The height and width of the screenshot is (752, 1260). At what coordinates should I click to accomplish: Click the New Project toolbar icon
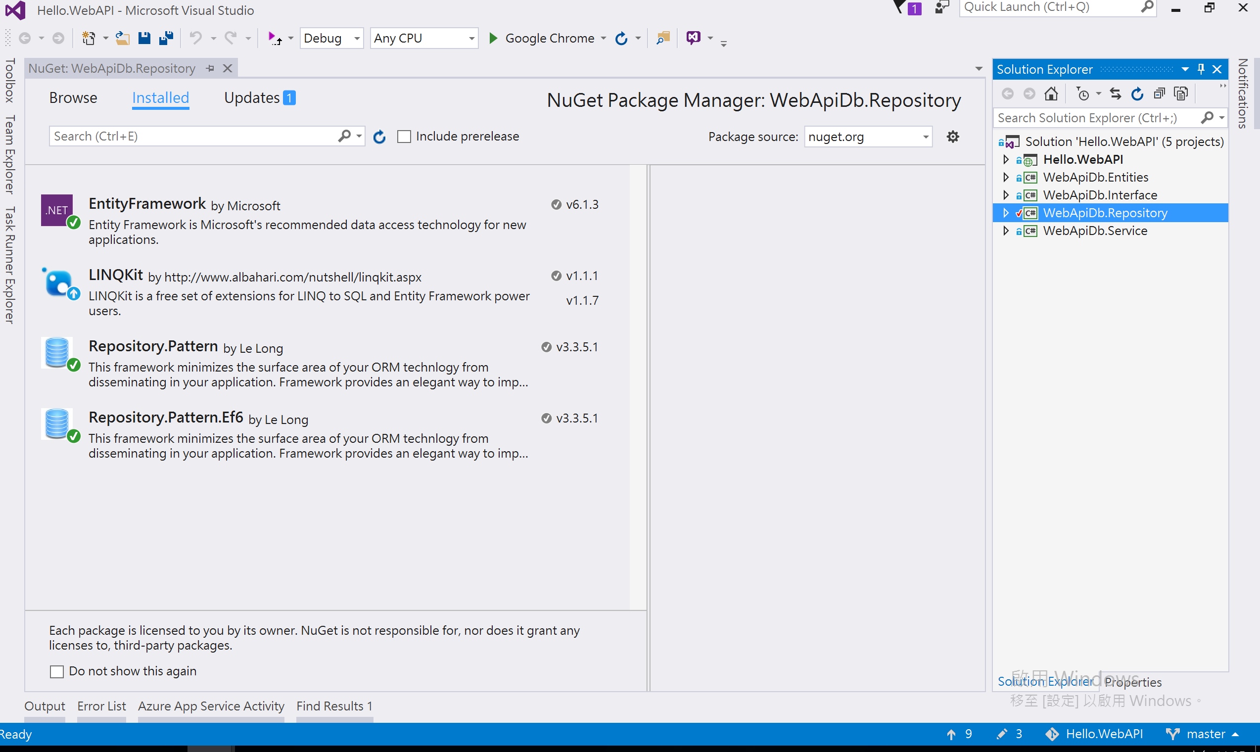pyautogui.click(x=89, y=38)
